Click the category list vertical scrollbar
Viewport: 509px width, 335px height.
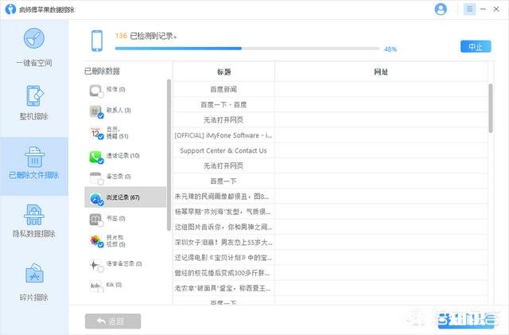click(169, 154)
